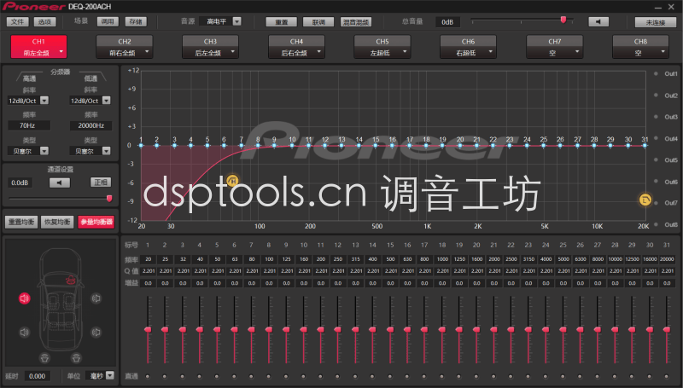Image resolution: width=683 pixels, height=388 pixels.
Task: Select EQ node 25 on the graph
Action: click(x=544, y=145)
